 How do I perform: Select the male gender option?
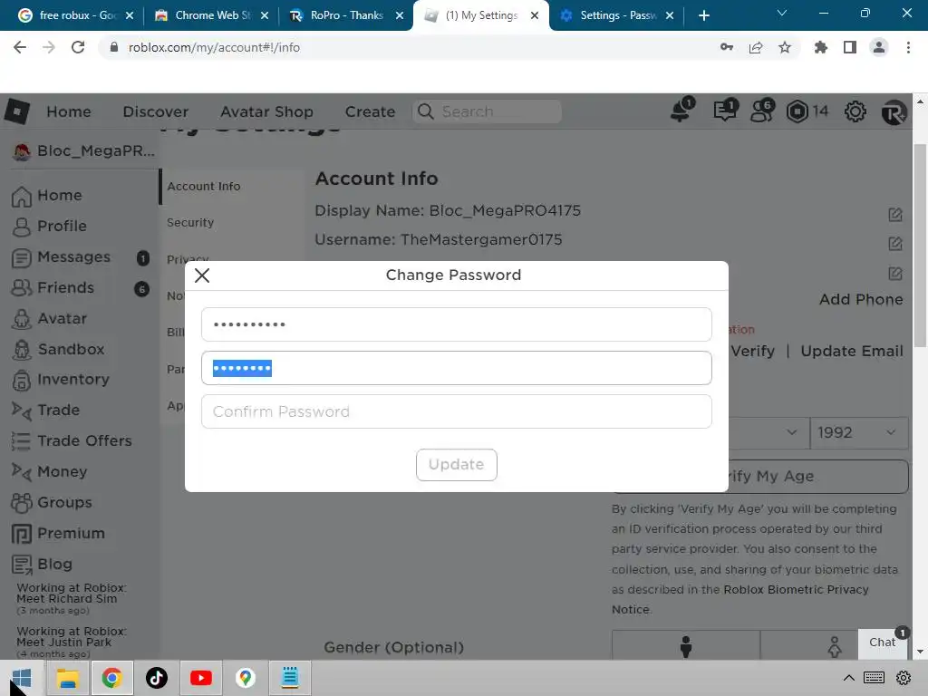point(686,645)
